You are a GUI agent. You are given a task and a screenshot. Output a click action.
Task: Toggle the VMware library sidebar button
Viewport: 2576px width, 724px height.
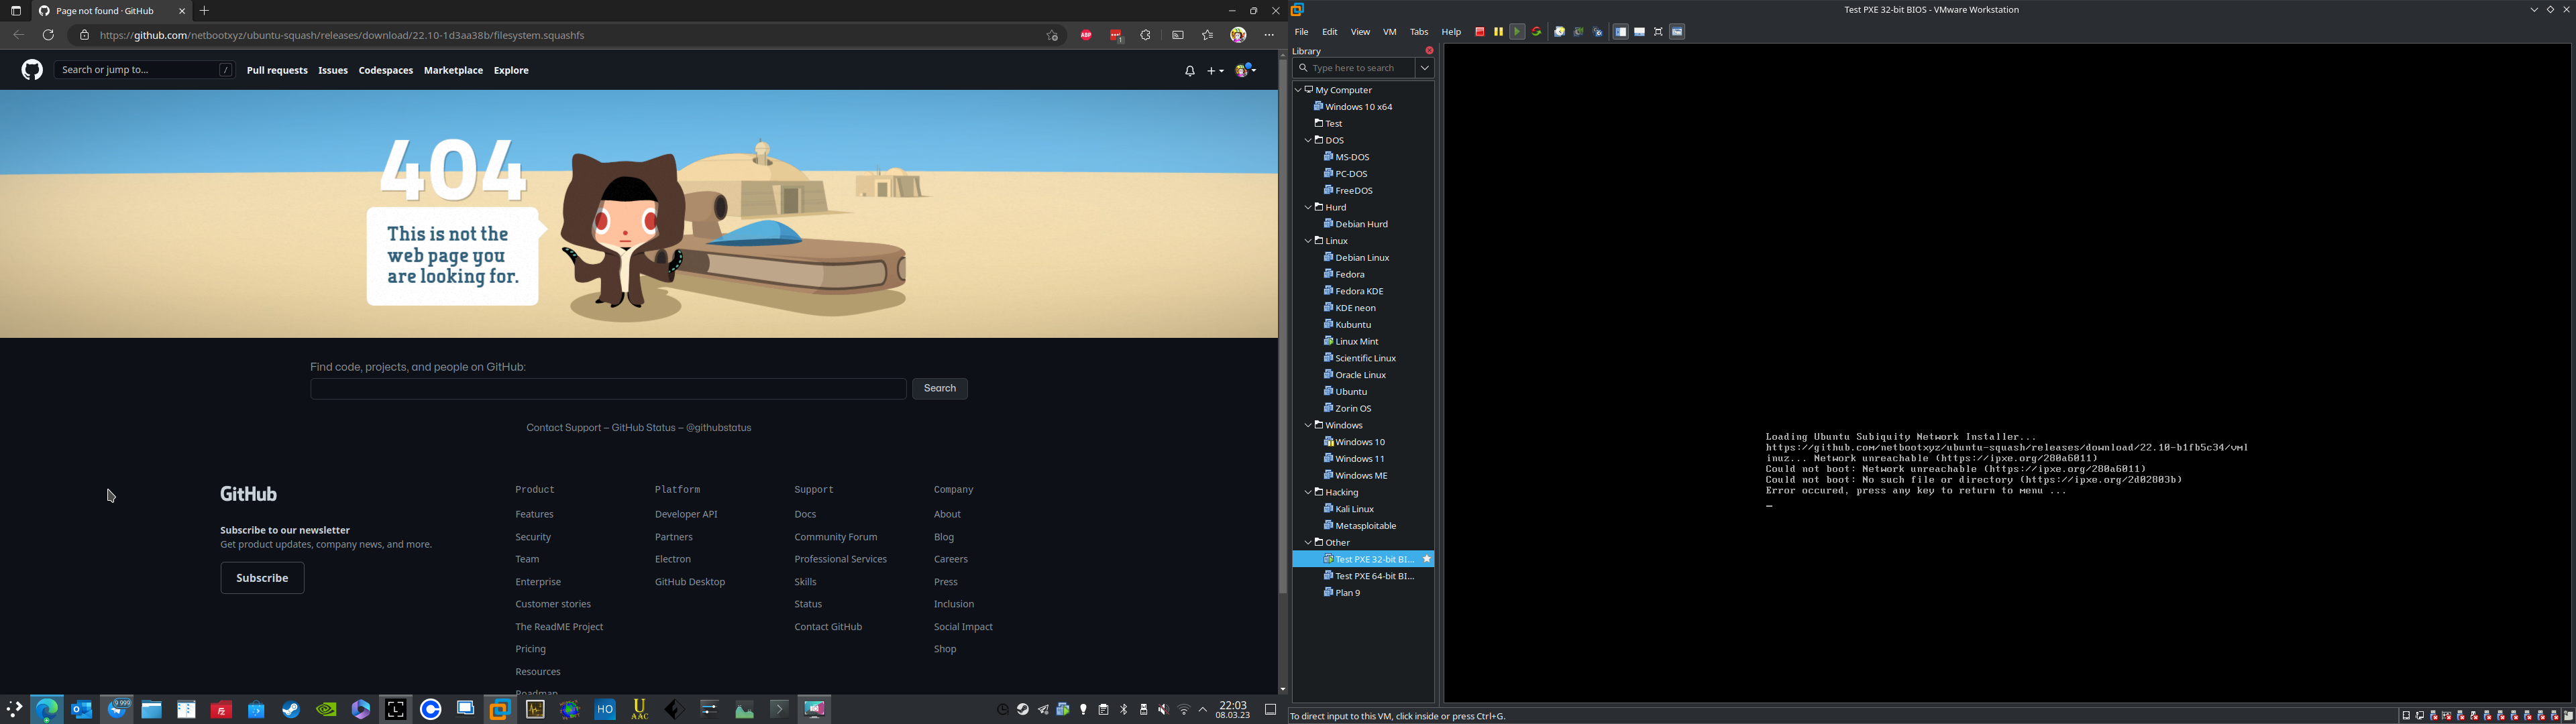1620,32
